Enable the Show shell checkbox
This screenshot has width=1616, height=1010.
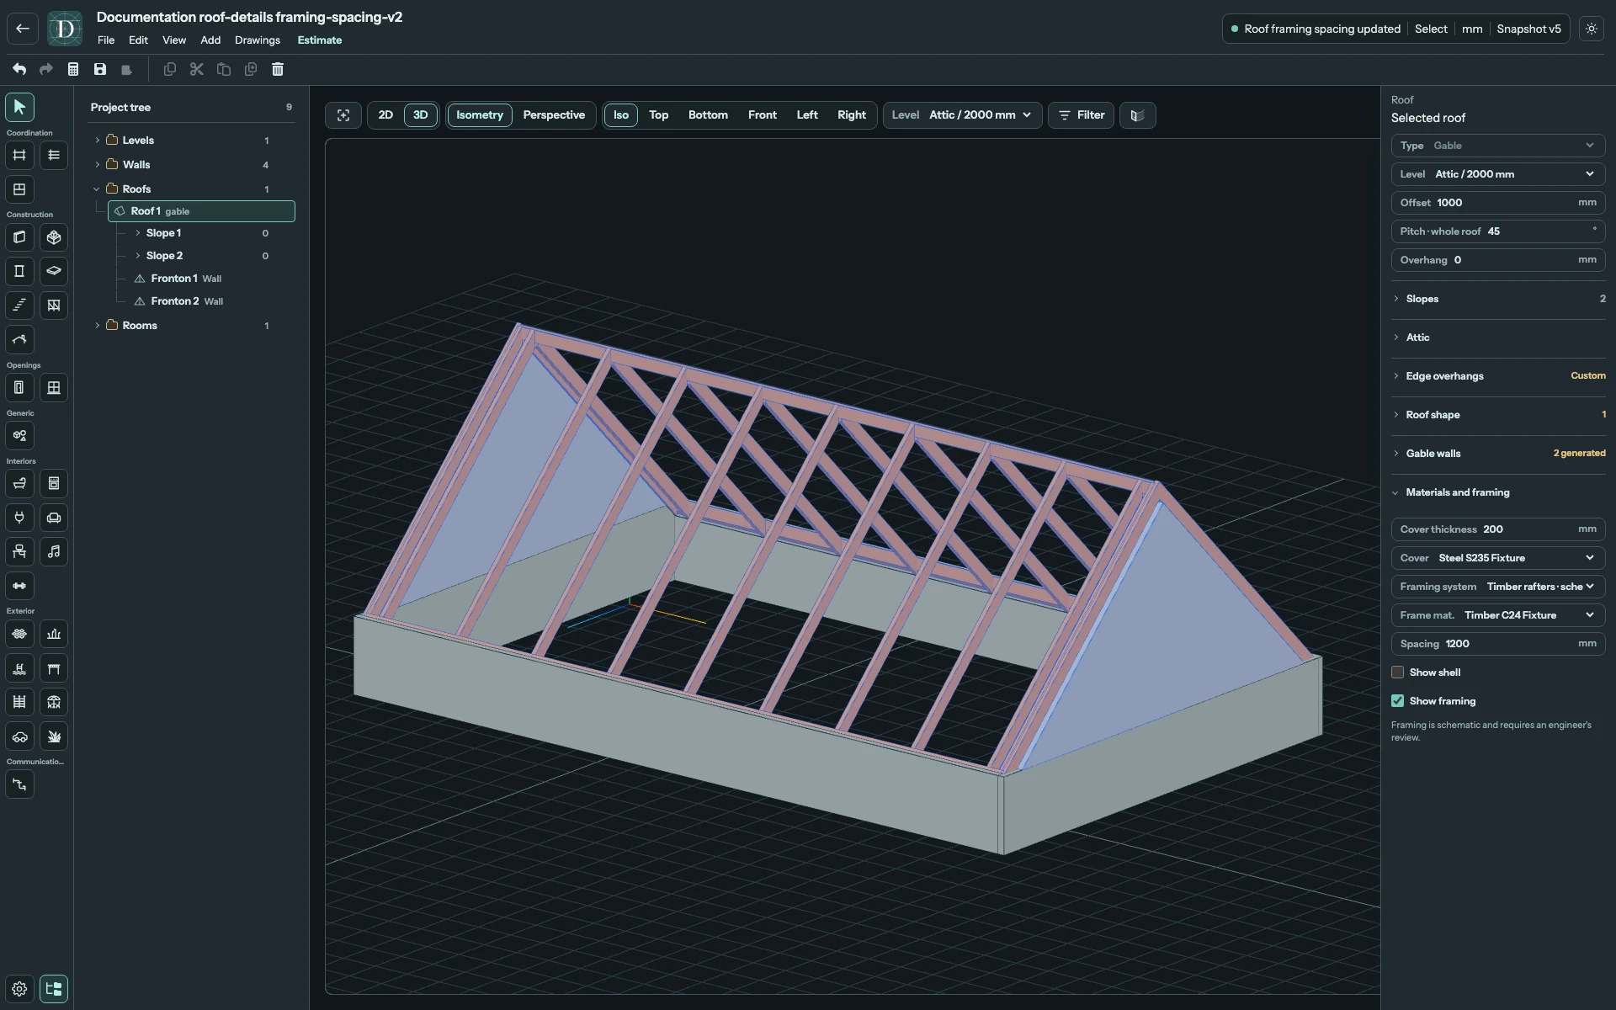[x=1398, y=672]
